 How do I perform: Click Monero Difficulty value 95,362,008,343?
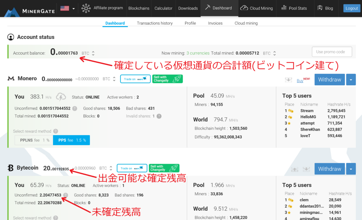[228, 137]
